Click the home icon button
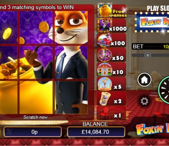 point(144,80)
